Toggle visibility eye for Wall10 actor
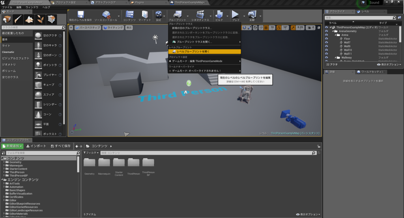This screenshot has width=404, height=218. [326, 50]
